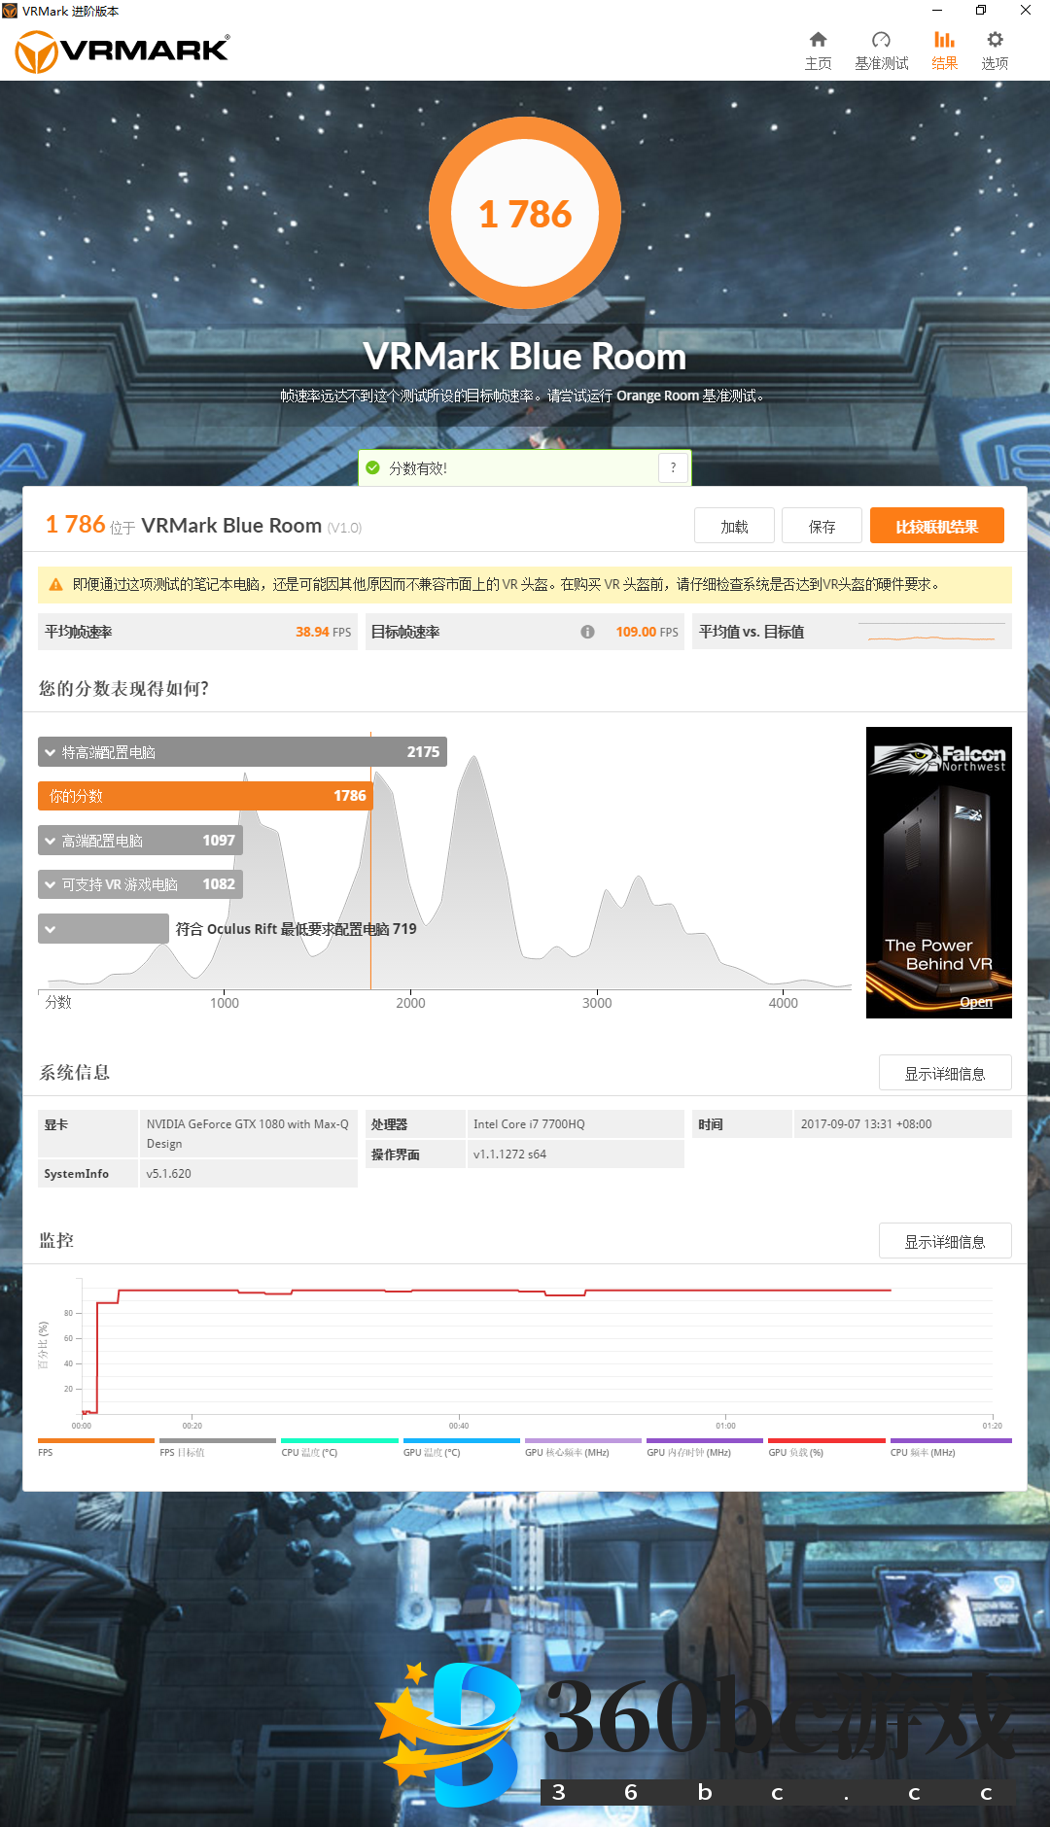This screenshot has height=1827, width=1050.
Task: Expand the 可支持 VR 游戏电脑 entry
Action: click(51, 884)
